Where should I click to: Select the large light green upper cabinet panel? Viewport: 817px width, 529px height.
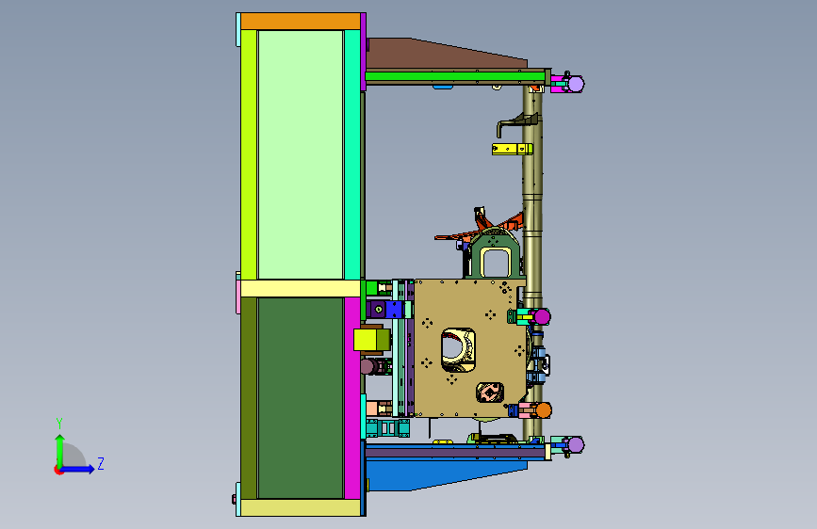[x=301, y=154]
